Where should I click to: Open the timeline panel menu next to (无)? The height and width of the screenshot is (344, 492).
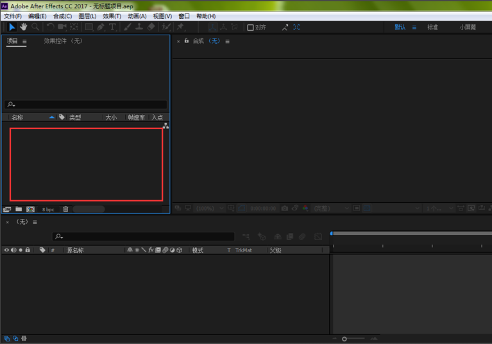point(35,222)
